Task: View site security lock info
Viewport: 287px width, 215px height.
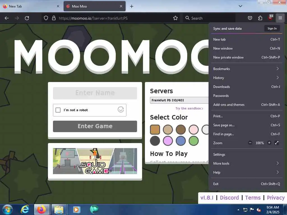Action: (x=54, y=18)
